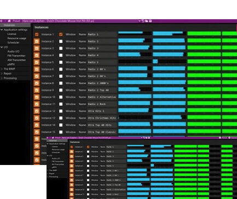Screen dimensions: 237x199
Task: Toggle the Instance 9 enable checkbox in the larger window
Action: 37,90
